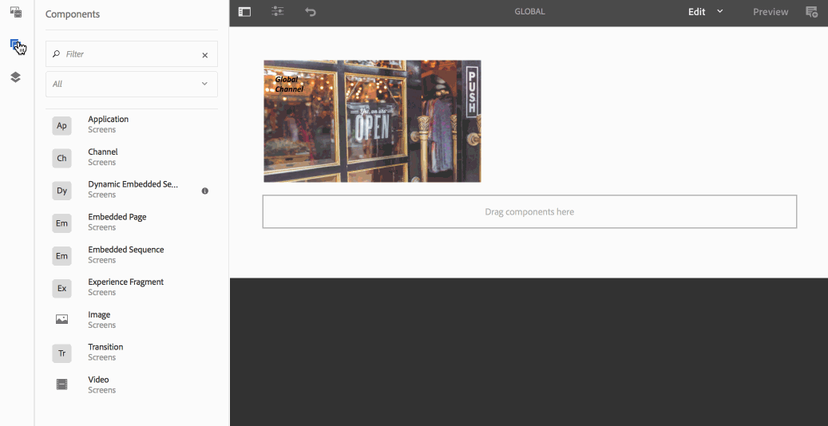Select the Application component icon
This screenshot has height=426, width=828.
61,125
